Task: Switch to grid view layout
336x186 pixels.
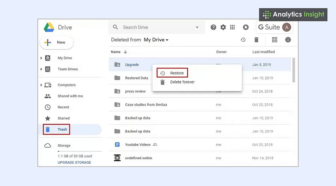Action: point(274,40)
